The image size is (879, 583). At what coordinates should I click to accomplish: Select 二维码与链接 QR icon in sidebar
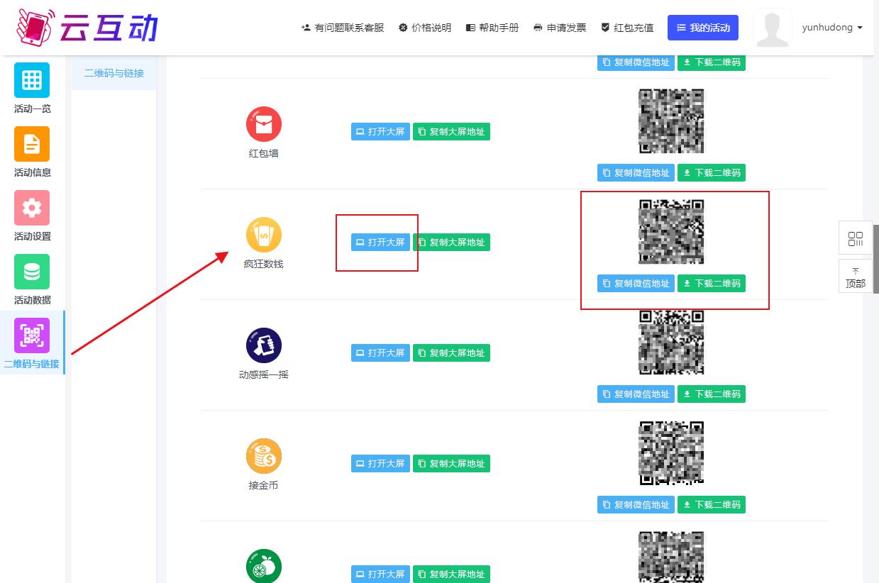pos(32,335)
